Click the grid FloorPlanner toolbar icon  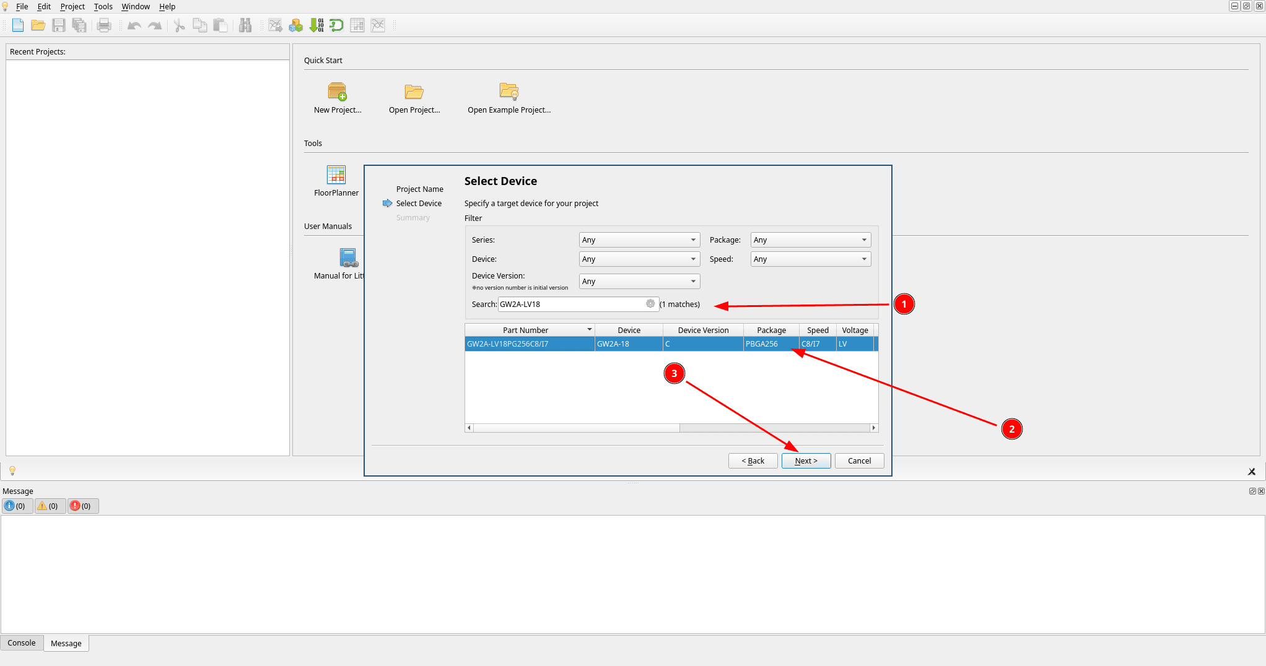tap(357, 25)
